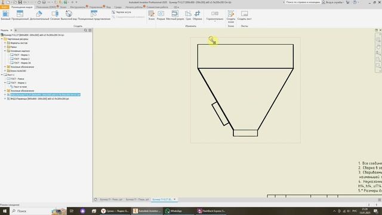Image resolution: width=382 pixels, height=215 pixels.
Task: Expand the Рамки tree node
Action: [x=5, y=47]
